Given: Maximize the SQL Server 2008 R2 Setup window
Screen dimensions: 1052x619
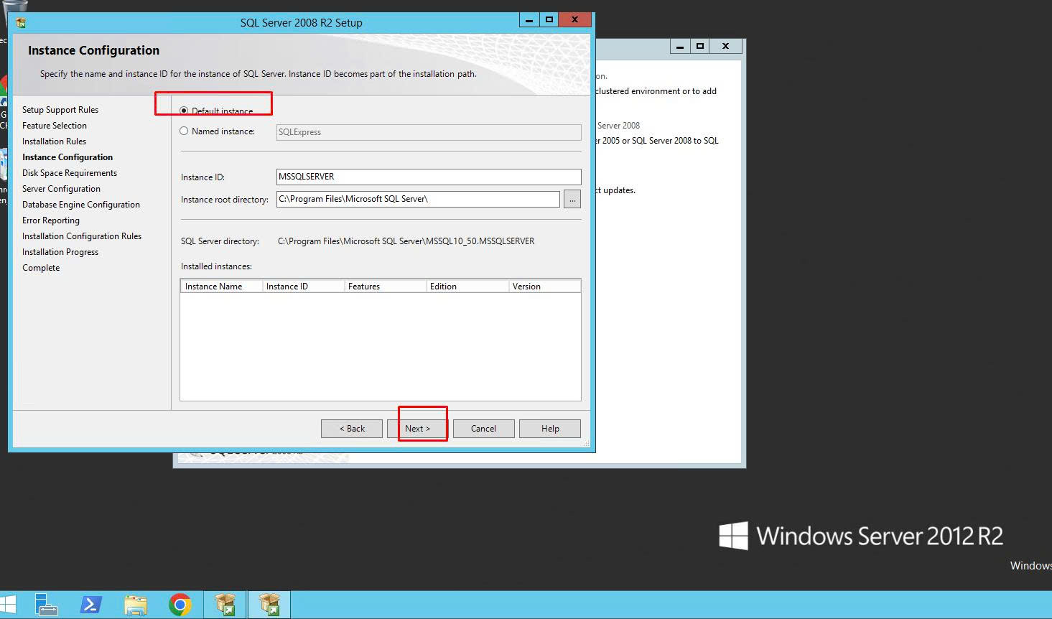Looking at the screenshot, I should coord(549,20).
